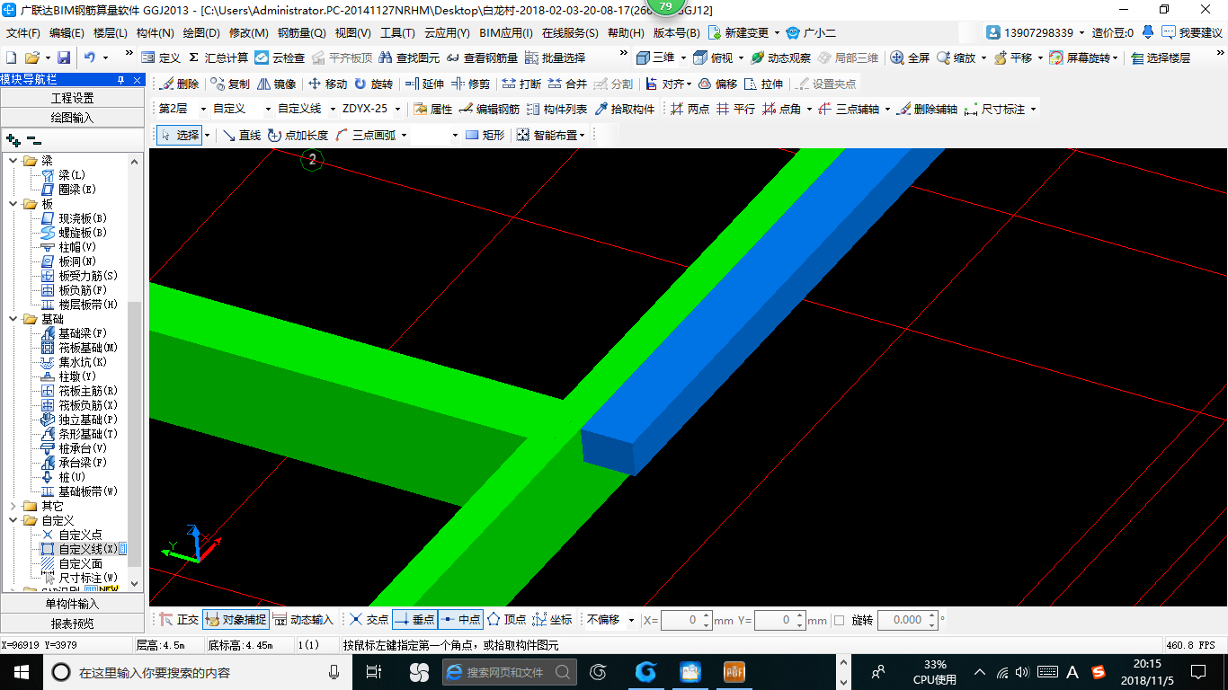
Task: Open the 工具(T) menu
Action: (397, 33)
